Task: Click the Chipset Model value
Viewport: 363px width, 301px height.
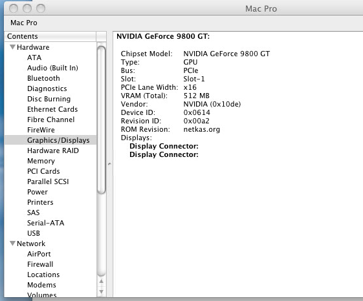Action: 226,54
